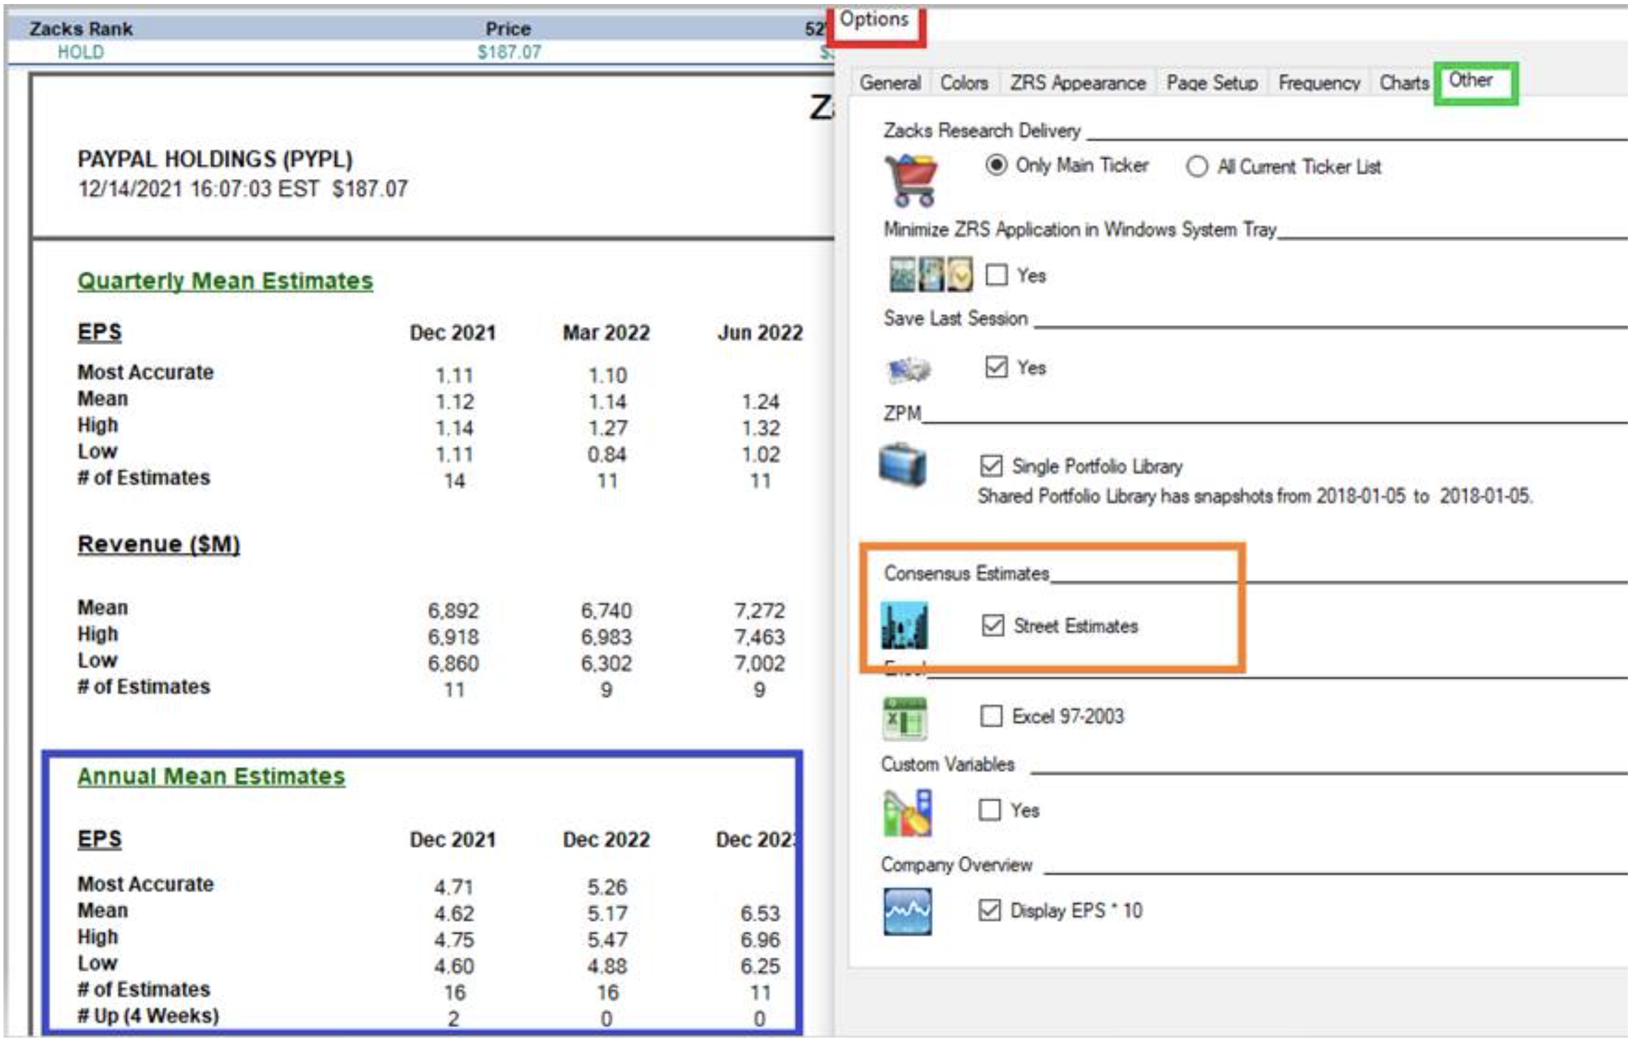Screen dimensions: 1636x1044
Task: Click revenue low value 6,302
Action: click(x=606, y=664)
